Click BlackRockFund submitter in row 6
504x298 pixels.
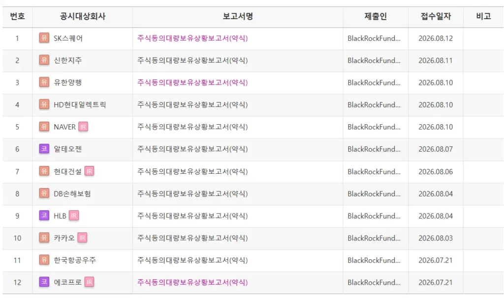374,149
